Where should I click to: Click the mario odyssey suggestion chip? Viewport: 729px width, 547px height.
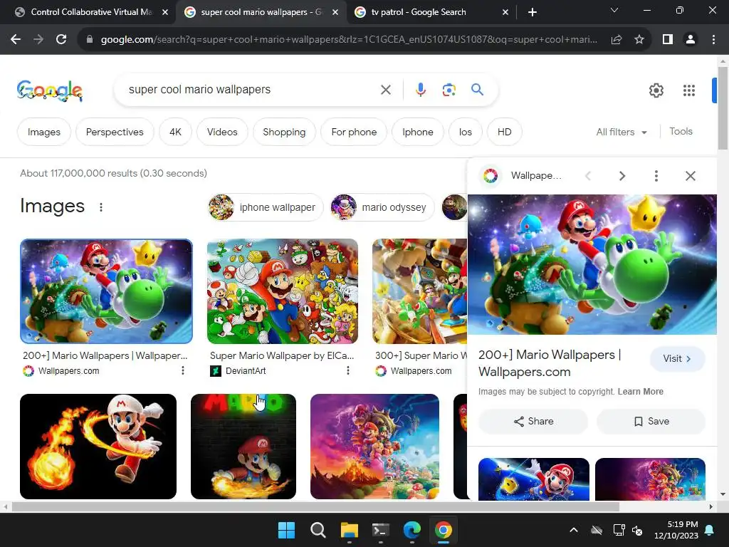(x=382, y=207)
